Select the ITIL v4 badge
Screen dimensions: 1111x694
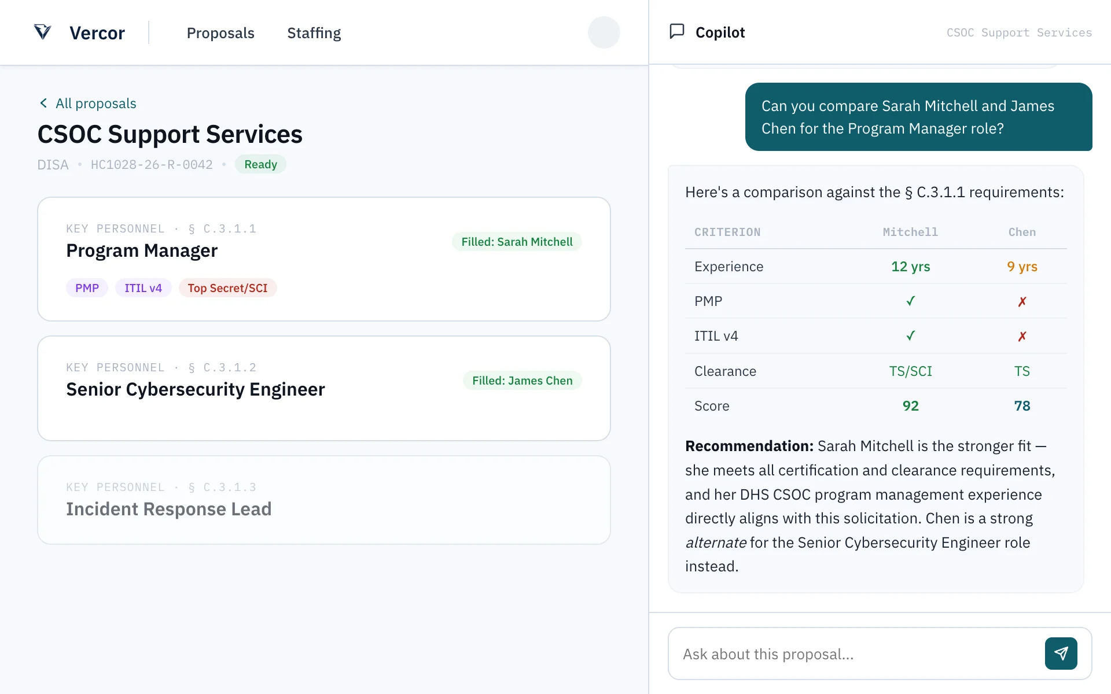click(142, 287)
